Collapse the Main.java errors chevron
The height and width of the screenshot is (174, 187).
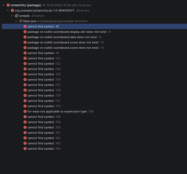pyautogui.click(x=16, y=21)
